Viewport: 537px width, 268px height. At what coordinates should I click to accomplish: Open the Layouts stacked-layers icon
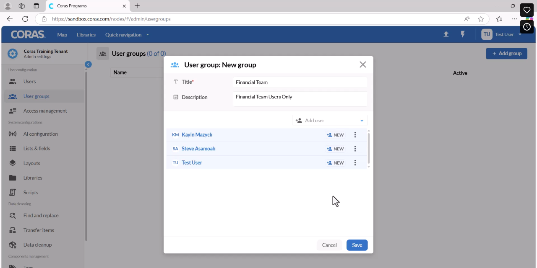(13, 163)
